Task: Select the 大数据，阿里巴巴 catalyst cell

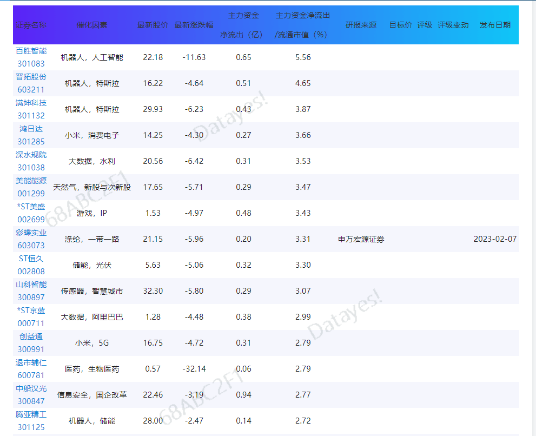Action: (x=92, y=318)
